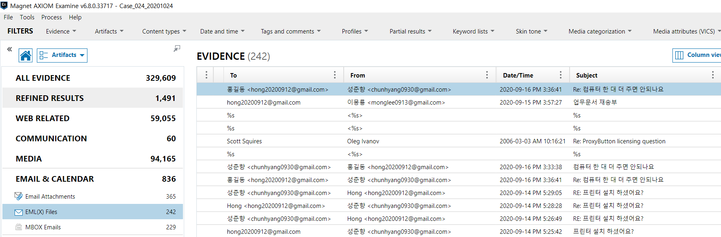721x237 pixels.
Task: Open the Artifacts navigation dropdown
Action: pyautogui.click(x=62, y=55)
